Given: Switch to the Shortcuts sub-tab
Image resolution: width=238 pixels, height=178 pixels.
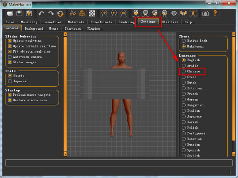Looking at the screenshot, I should pos(73,28).
